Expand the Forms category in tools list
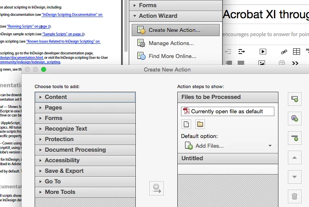 pos(85,118)
